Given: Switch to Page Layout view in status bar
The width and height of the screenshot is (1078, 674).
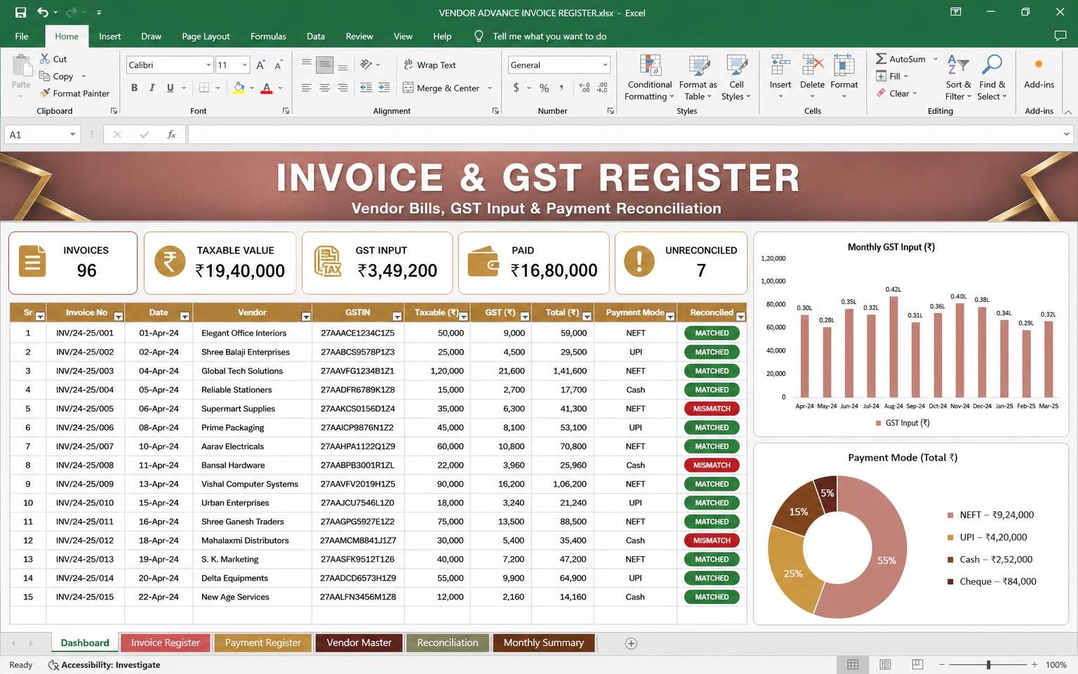Looking at the screenshot, I should click(885, 664).
